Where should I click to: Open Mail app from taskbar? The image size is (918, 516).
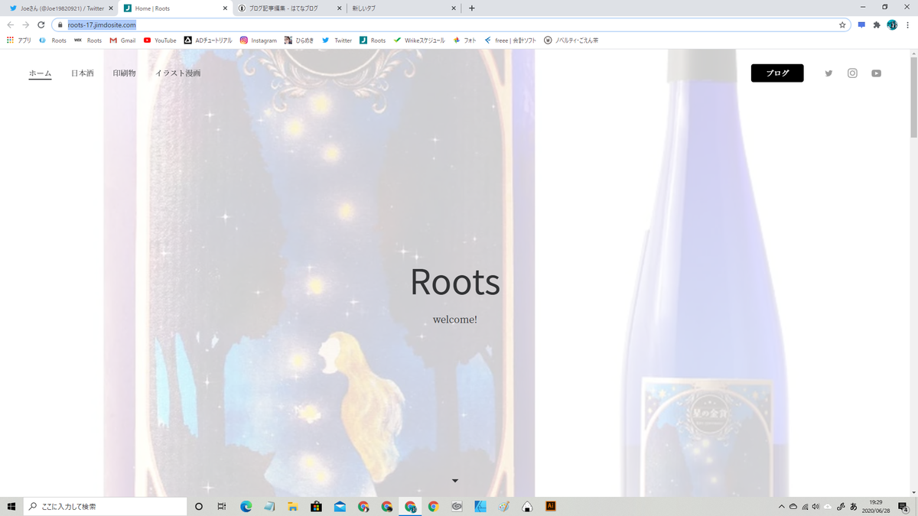[340, 506]
